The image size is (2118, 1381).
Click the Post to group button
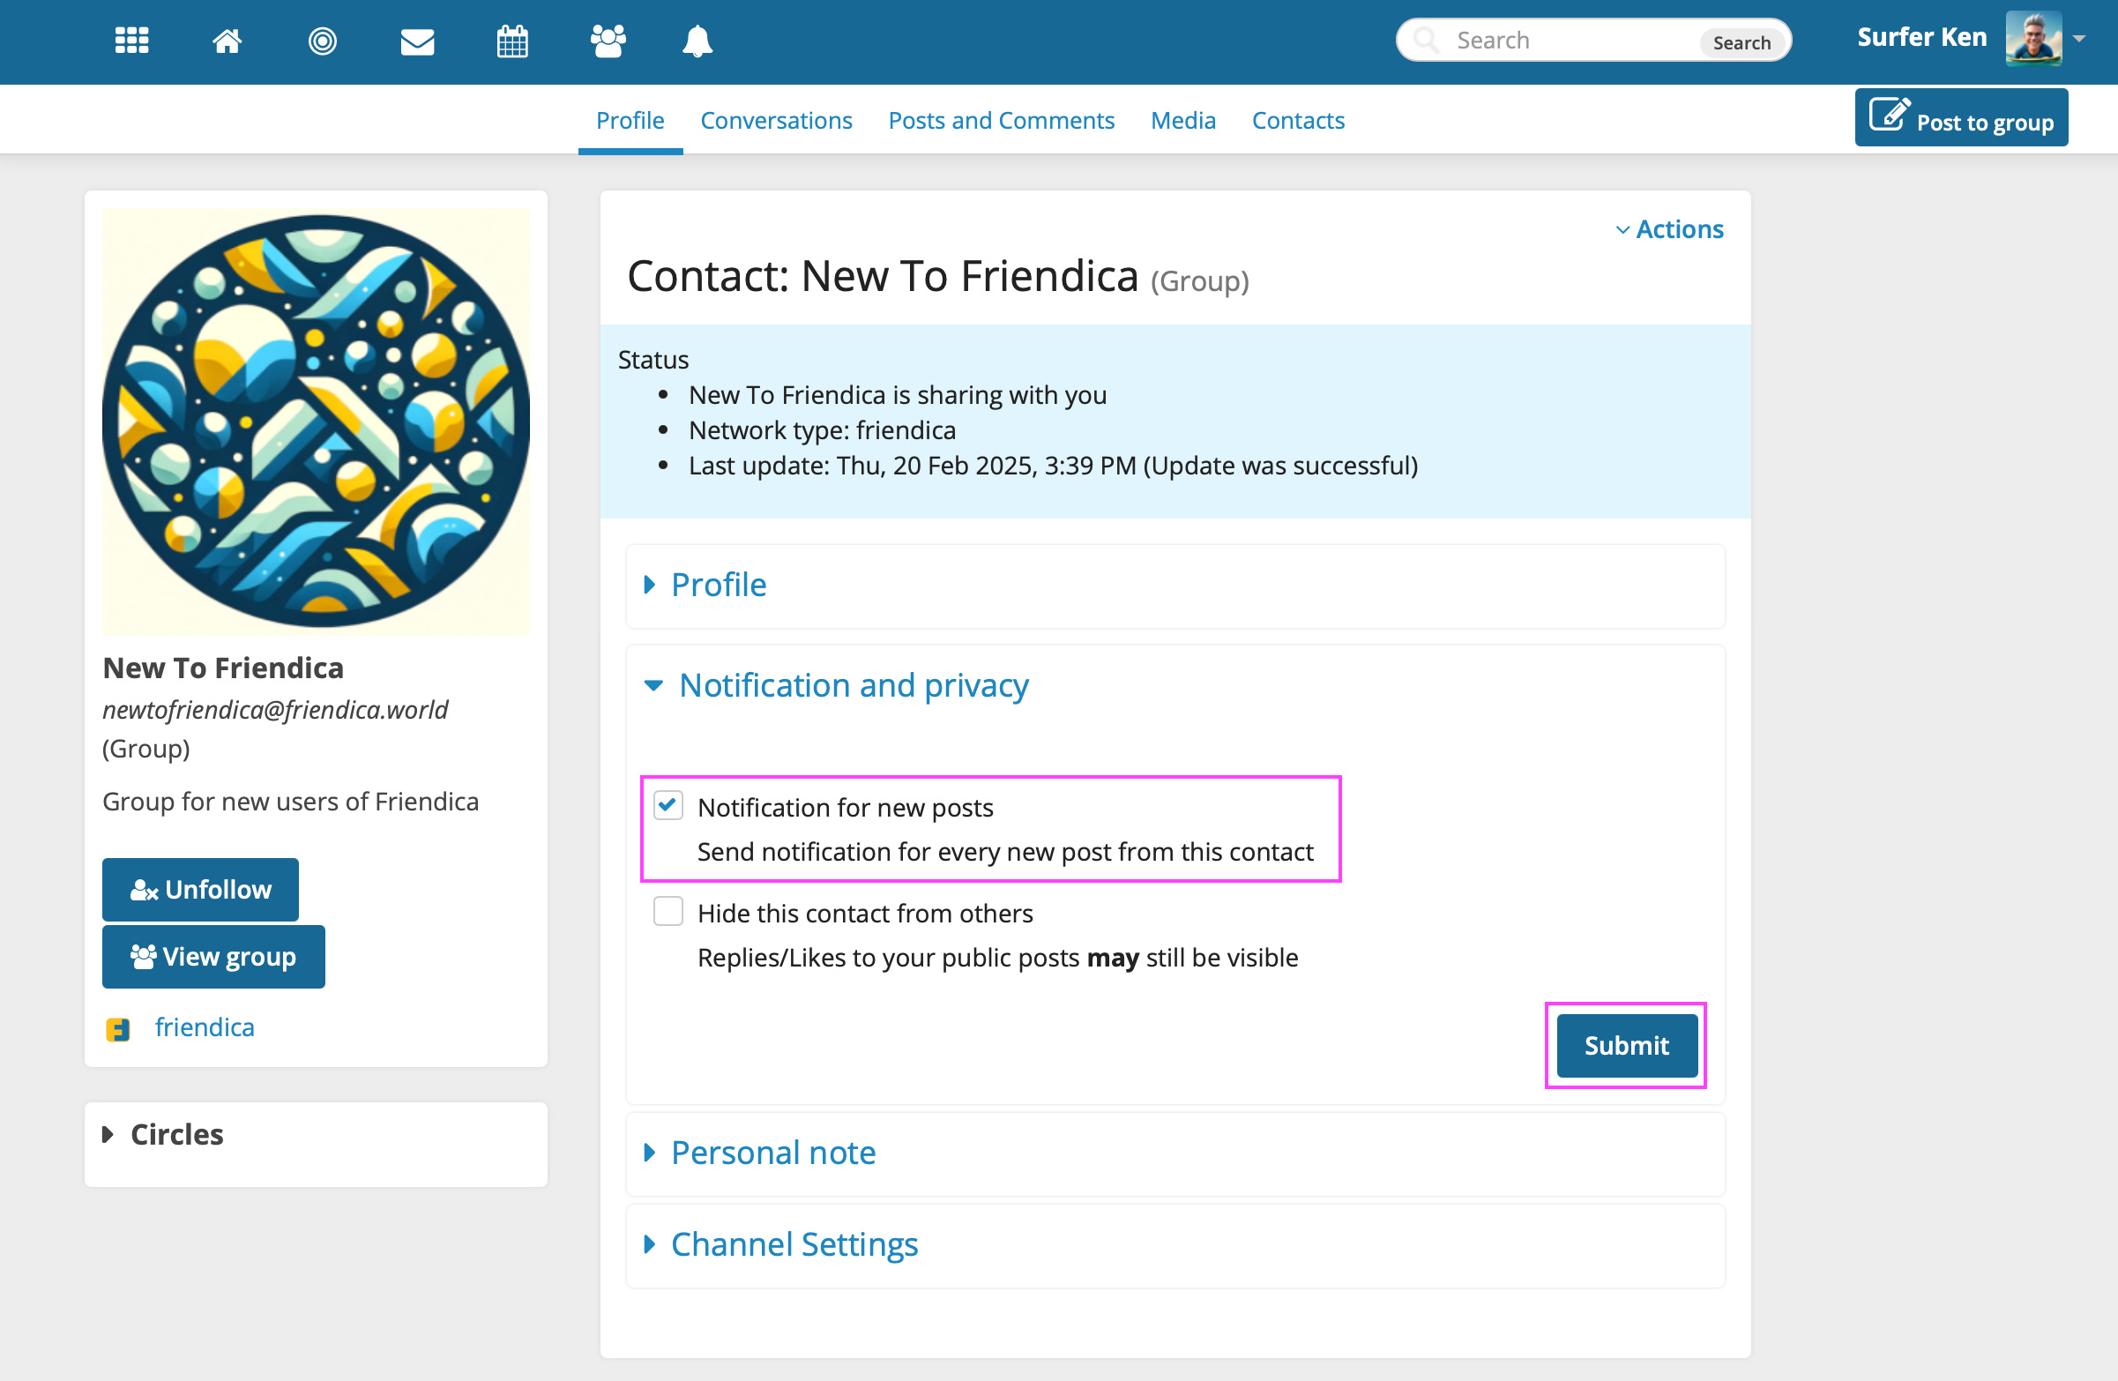(1961, 117)
